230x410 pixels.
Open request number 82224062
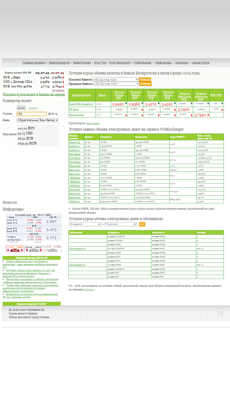click(x=75, y=166)
